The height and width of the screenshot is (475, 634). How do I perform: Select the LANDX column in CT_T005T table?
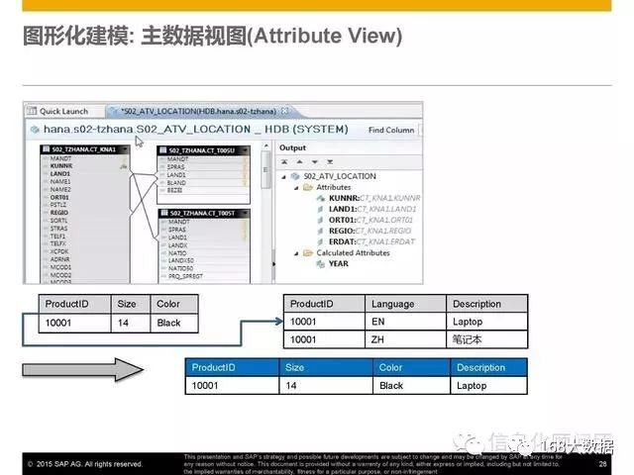(x=178, y=245)
